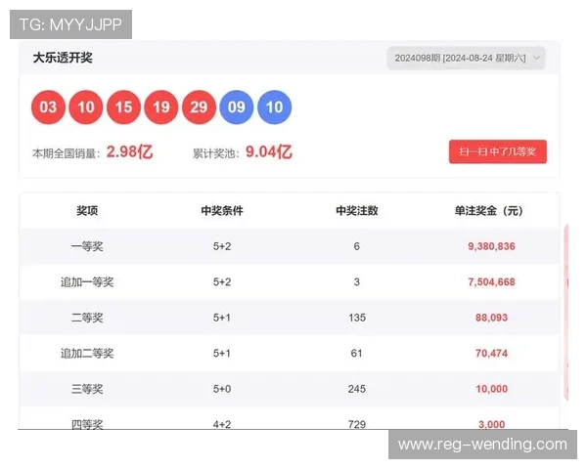Click the 扫一扫中了几等奖 button

click(498, 151)
